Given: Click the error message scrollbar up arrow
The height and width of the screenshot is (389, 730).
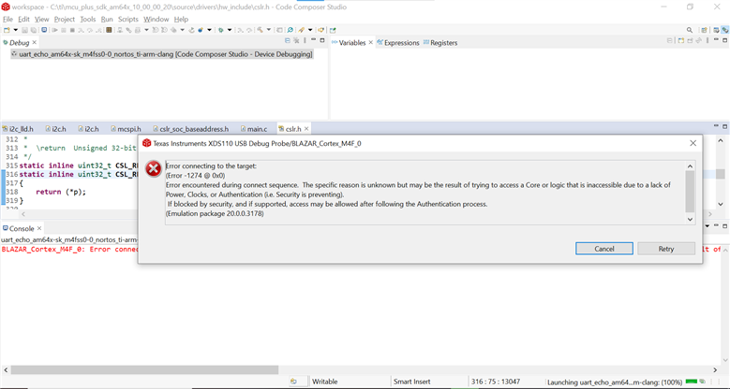Looking at the screenshot, I should tap(690, 166).
